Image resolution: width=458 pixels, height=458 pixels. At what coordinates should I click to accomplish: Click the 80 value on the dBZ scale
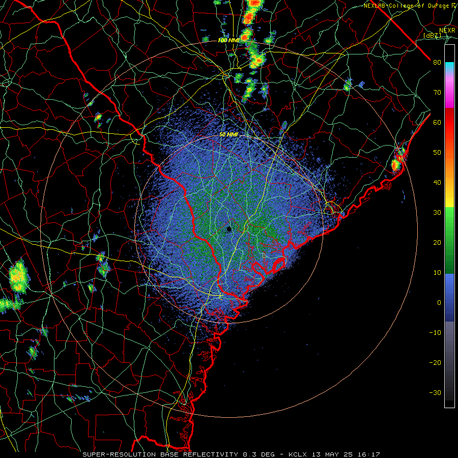437,63
